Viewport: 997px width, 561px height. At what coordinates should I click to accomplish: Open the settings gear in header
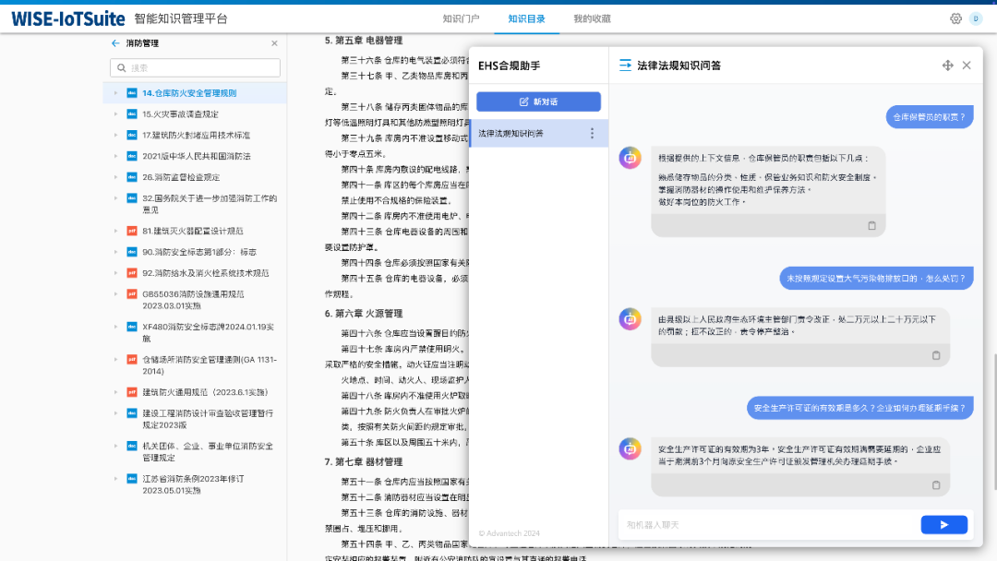point(955,18)
